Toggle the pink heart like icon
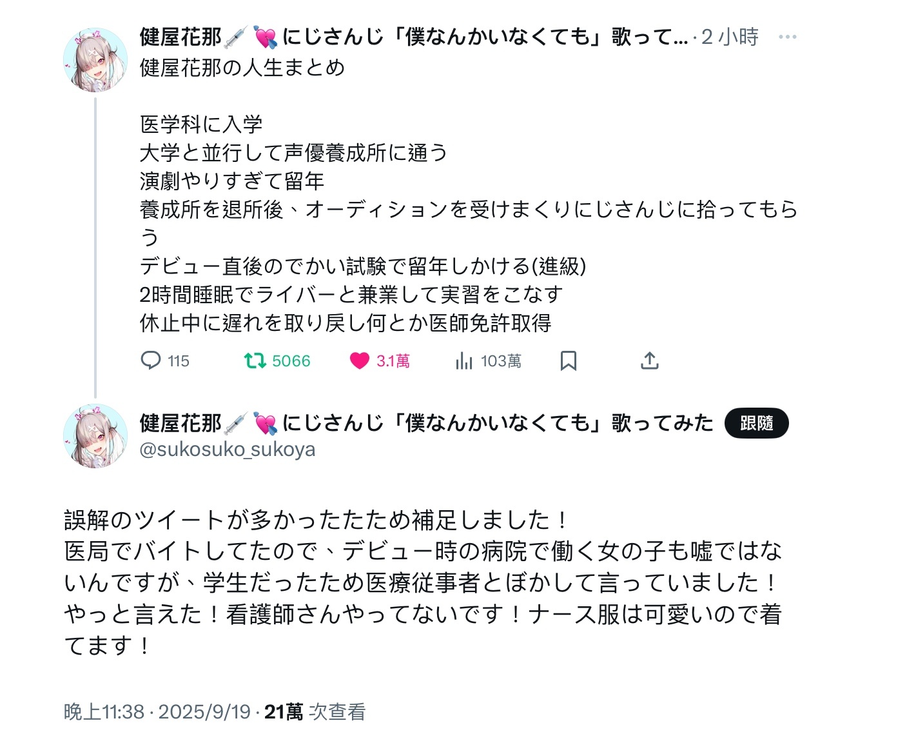Screen dimensions: 907x743 click(359, 361)
